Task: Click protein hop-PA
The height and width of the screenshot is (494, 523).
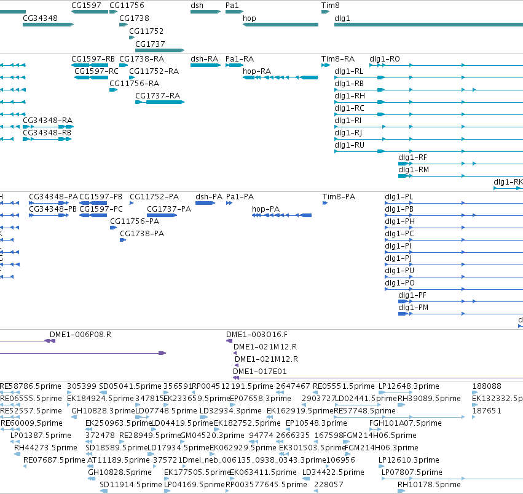Action: (x=265, y=209)
